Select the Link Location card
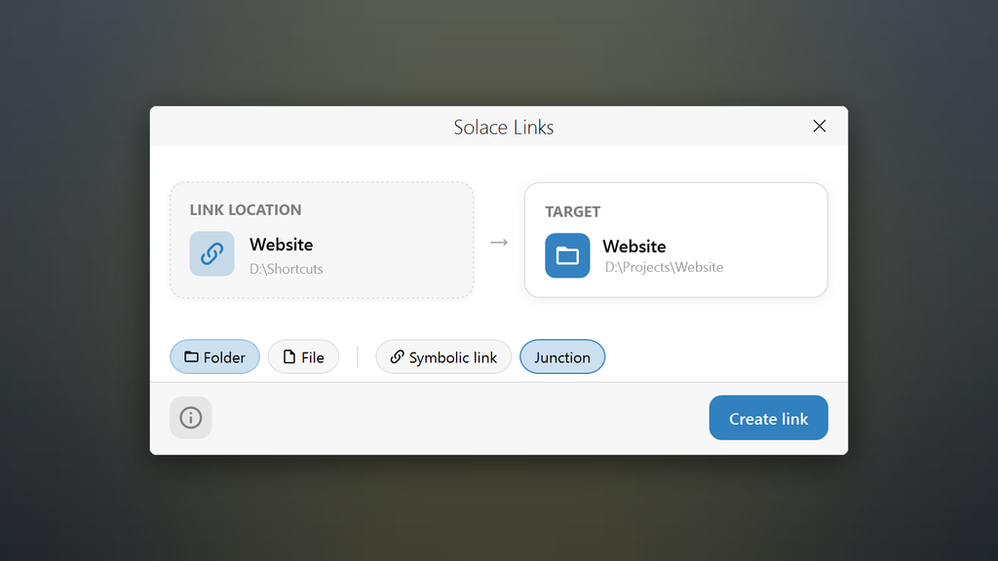 point(322,240)
